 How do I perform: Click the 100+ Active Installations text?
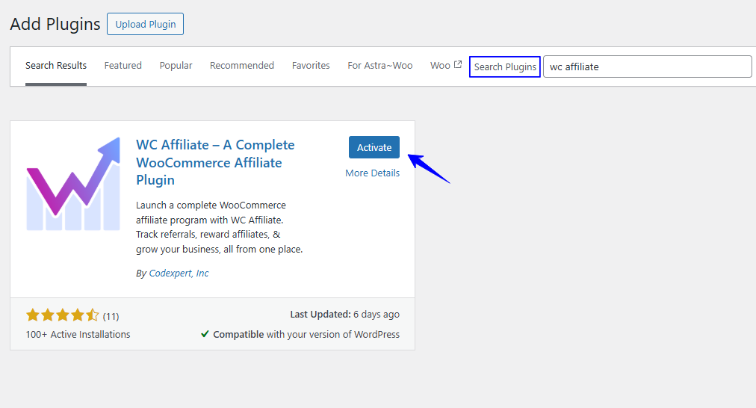[x=78, y=335]
